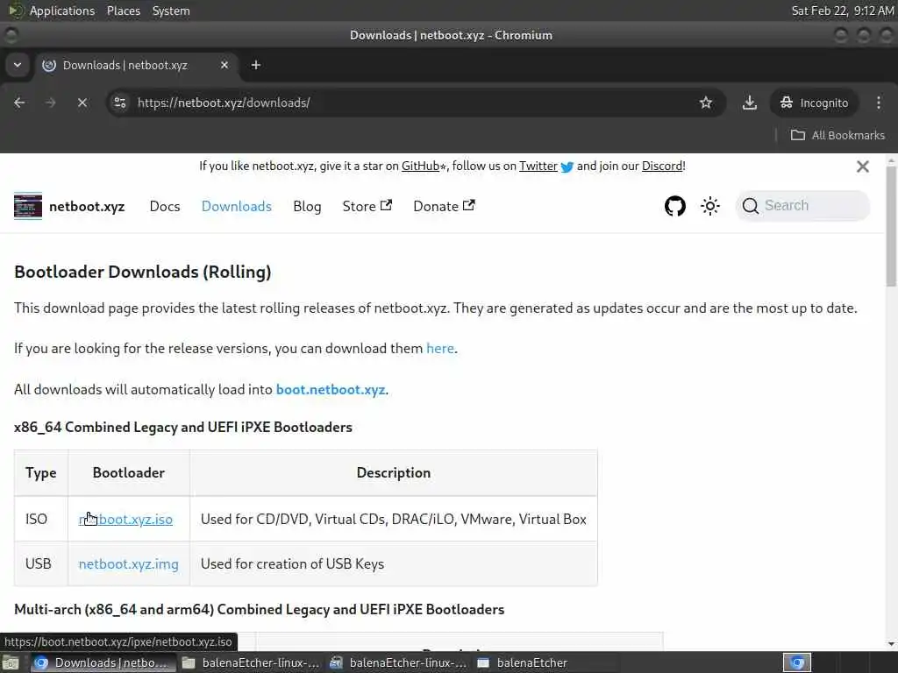Click the Description column header
Viewport: 898px width, 673px height.
point(394,472)
